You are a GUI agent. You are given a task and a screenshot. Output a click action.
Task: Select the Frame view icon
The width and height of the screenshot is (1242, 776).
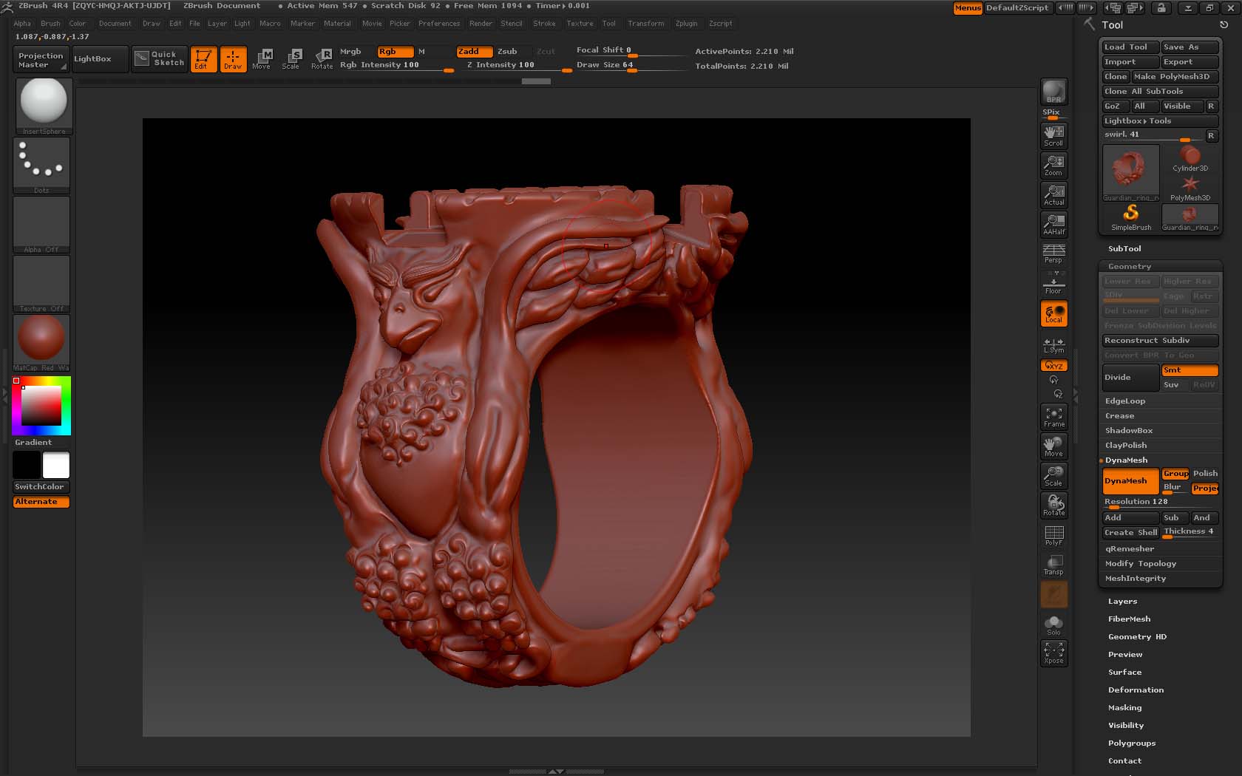(1053, 417)
